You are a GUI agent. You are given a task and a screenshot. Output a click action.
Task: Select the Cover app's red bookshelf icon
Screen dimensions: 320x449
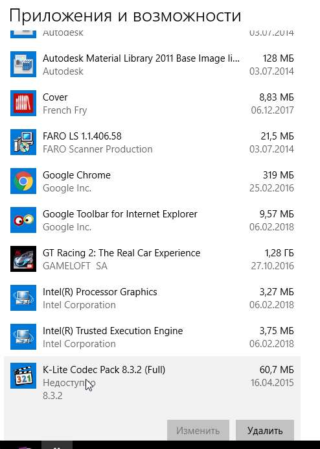pyautogui.click(x=23, y=103)
